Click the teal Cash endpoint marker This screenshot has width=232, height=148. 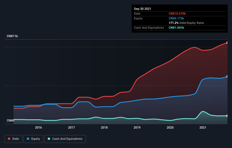pyautogui.click(x=227, y=116)
